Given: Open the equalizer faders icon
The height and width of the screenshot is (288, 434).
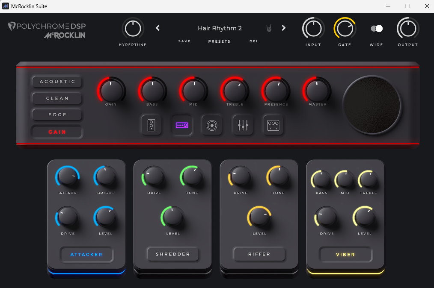Looking at the screenshot, I should [243, 125].
